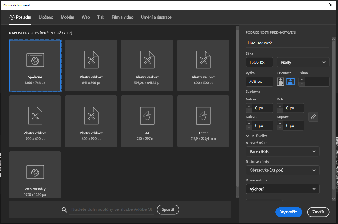Click the clock icon on Poslední tab
The height and width of the screenshot is (224, 338).
pyautogui.click(x=12, y=17)
